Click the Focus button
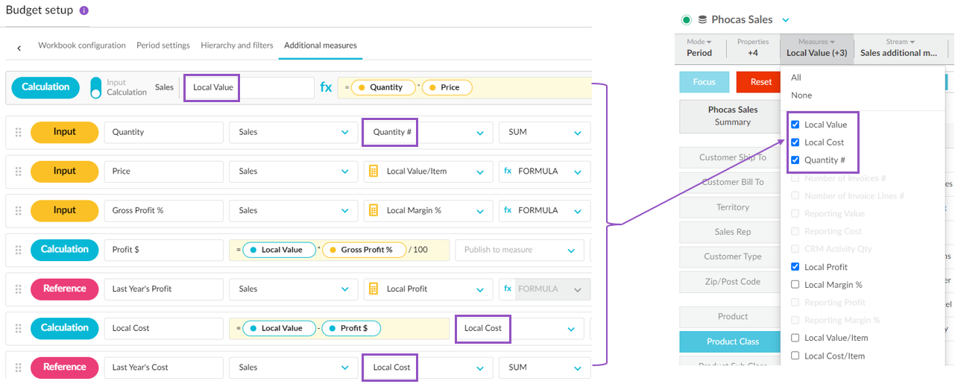The width and height of the screenshot is (955, 384). click(x=704, y=82)
